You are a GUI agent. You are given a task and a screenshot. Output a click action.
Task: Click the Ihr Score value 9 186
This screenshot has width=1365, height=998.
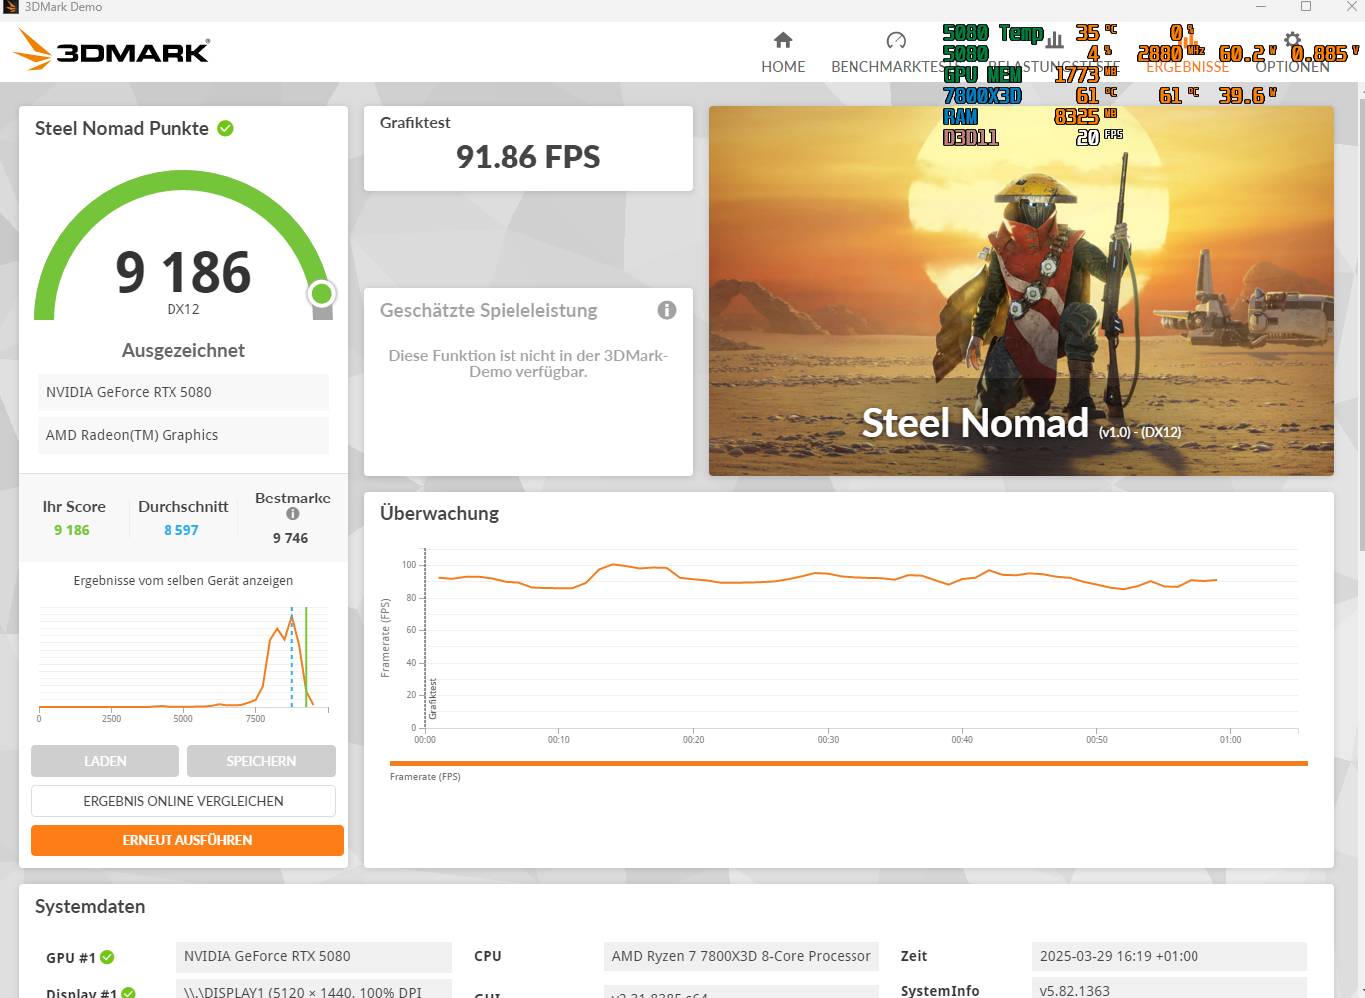pos(72,530)
